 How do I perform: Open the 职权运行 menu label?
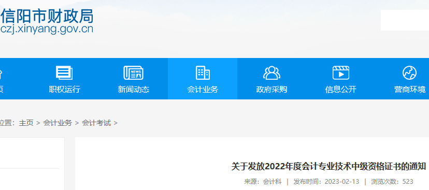[65, 90]
